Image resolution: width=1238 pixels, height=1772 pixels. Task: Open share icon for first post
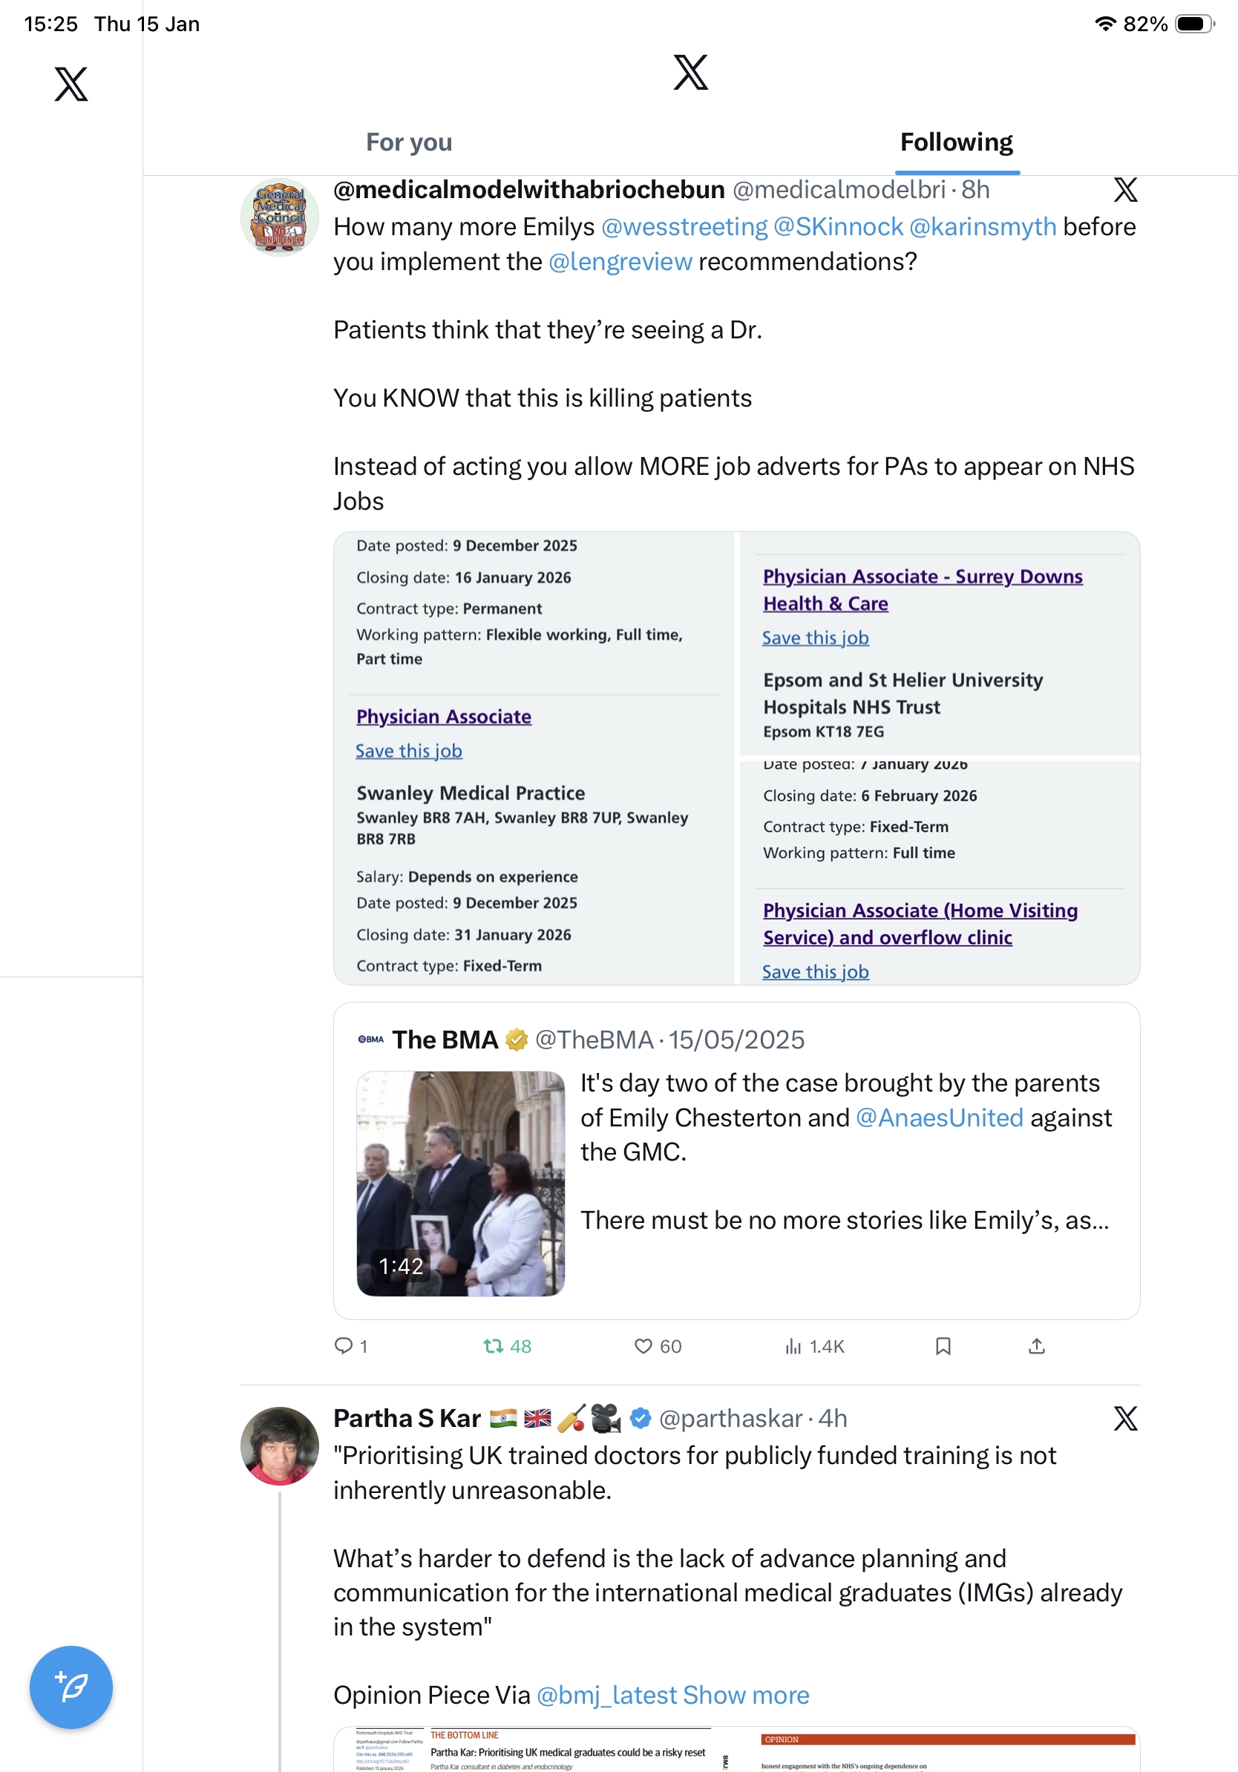1037,1346
